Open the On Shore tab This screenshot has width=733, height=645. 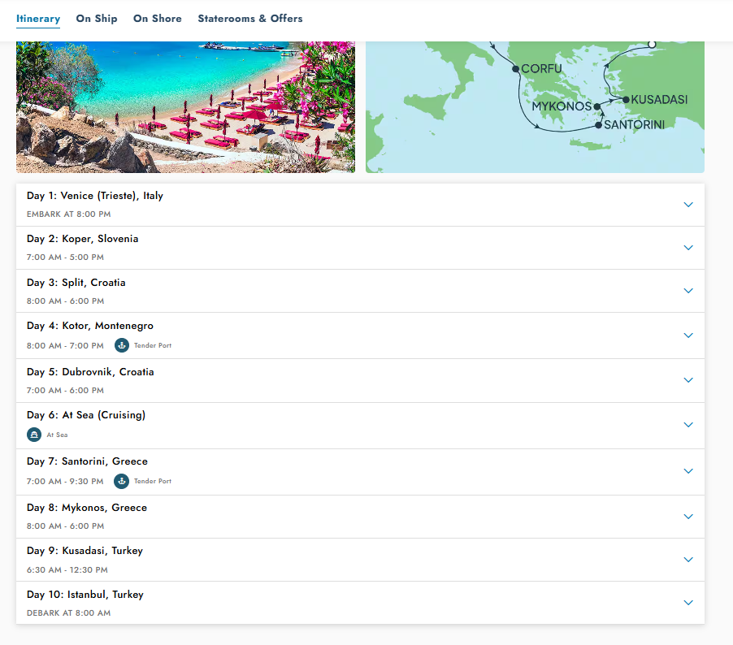158,19
